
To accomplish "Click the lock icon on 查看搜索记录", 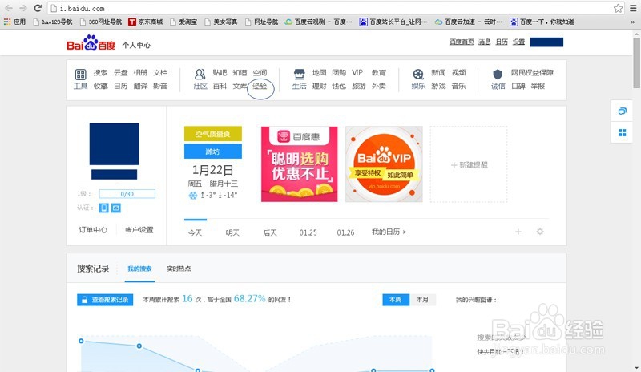I will pos(84,300).
